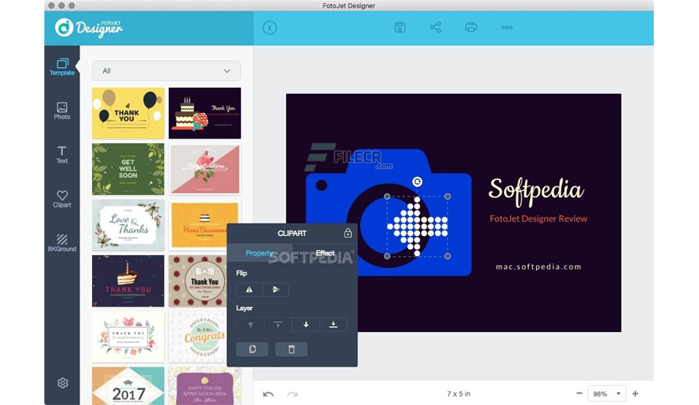
Task: Toggle the lock icon in Clipart panel
Action: pyautogui.click(x=348, y=233)
